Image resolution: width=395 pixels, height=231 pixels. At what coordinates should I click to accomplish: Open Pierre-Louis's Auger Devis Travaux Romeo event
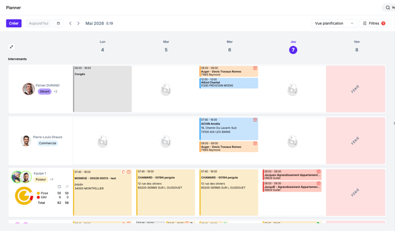click(229, 146)
